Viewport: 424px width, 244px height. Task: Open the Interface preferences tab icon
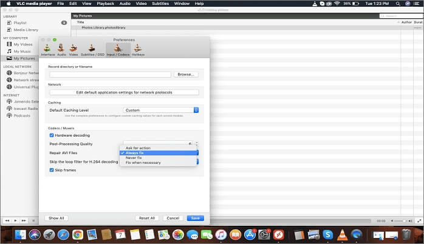[x=48, y=49]
